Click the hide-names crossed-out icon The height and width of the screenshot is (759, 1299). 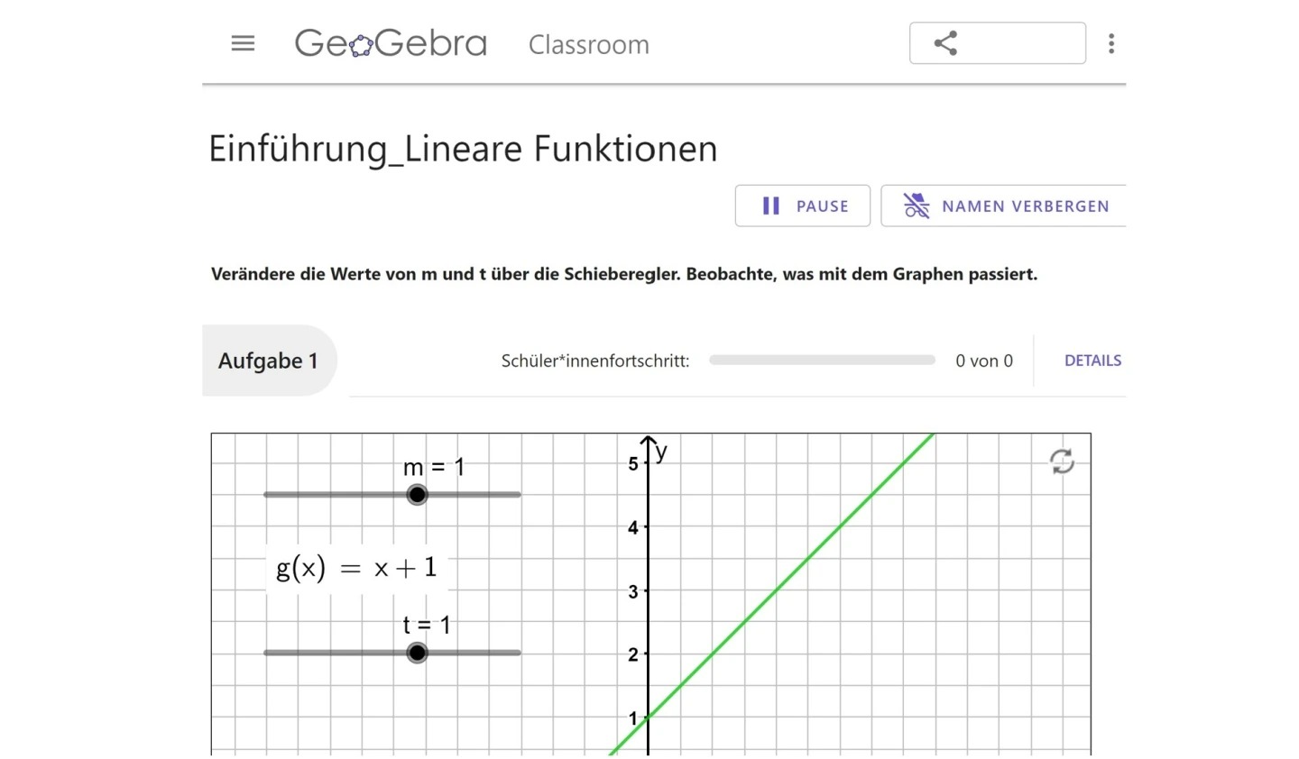click(917, 206)
